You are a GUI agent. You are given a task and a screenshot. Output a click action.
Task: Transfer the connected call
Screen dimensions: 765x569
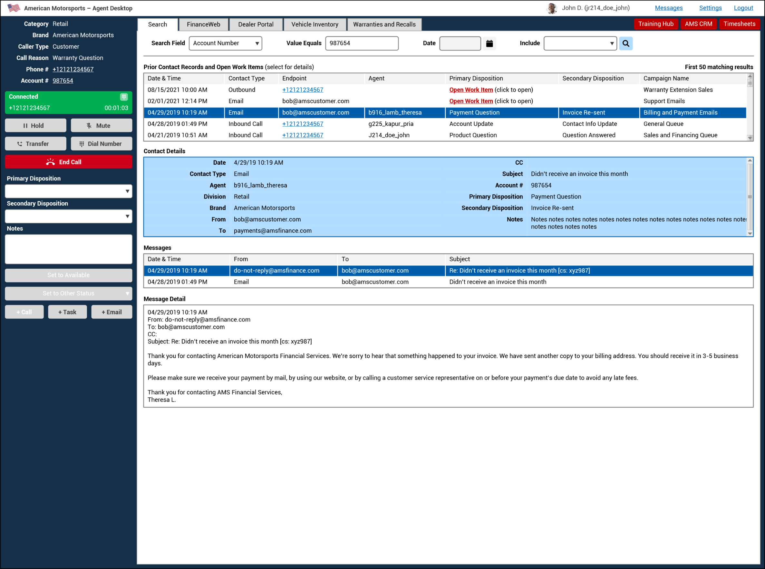click(35, 143)
